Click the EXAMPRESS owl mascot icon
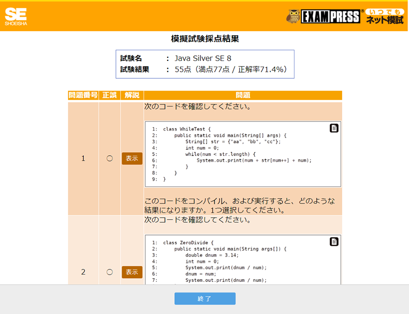The width and height of the screenshot is (409, 314). pos(293,16)
